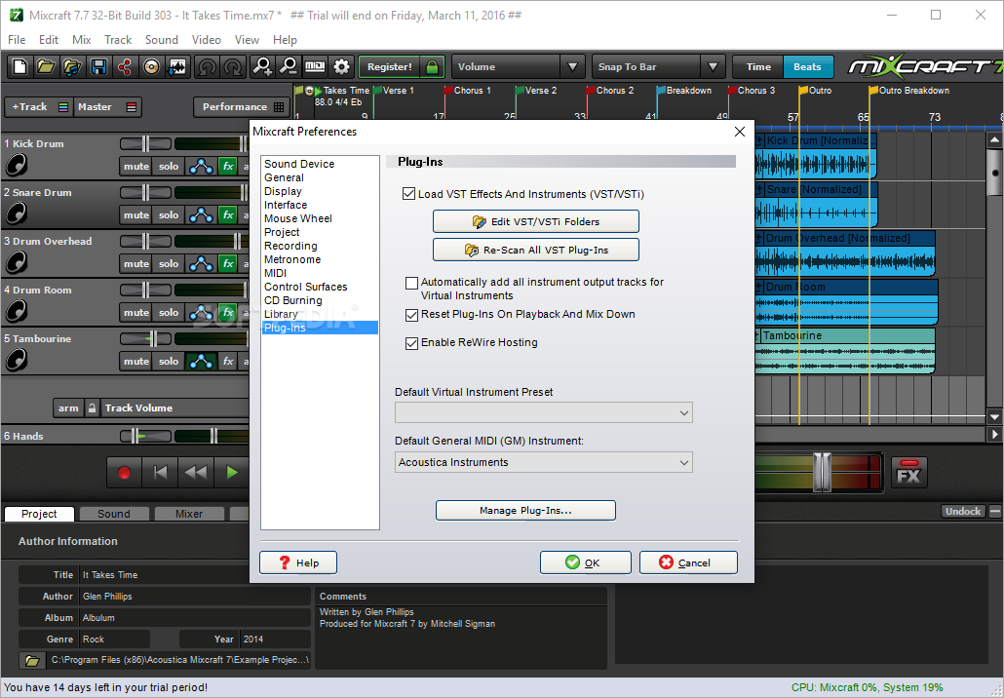Open the View menu
The image size is (1004, 698).
pos(247,40)
